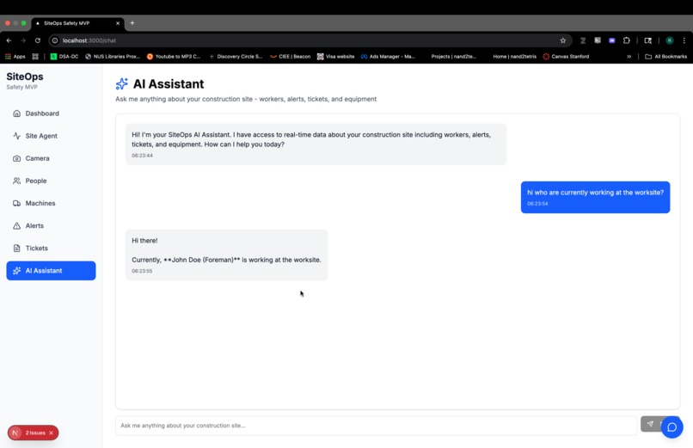Open the Dashboard page in the sidebar
693x448 pixels.
pos(51,114)
